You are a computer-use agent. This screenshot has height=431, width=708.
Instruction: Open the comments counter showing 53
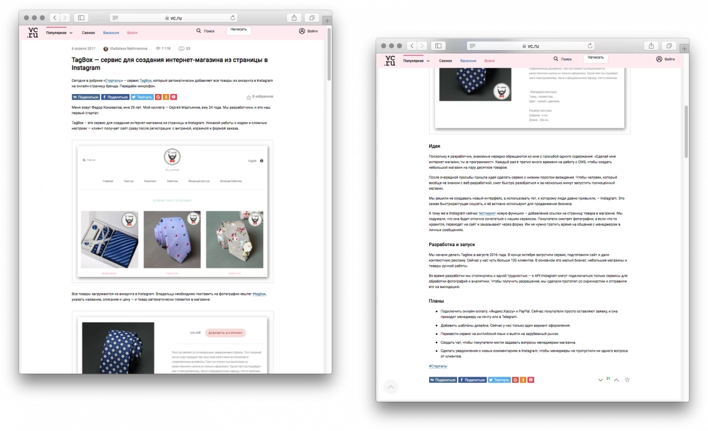(185, 49)
